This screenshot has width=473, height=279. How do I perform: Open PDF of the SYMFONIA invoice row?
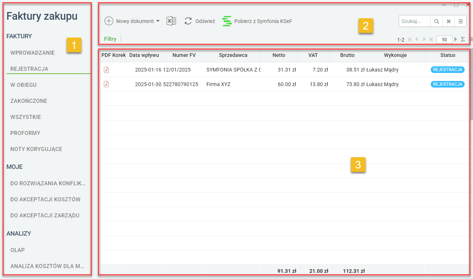coord(106,70)
